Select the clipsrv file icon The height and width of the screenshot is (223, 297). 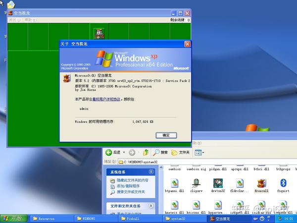pyautogui.click(x=196, y=183)
